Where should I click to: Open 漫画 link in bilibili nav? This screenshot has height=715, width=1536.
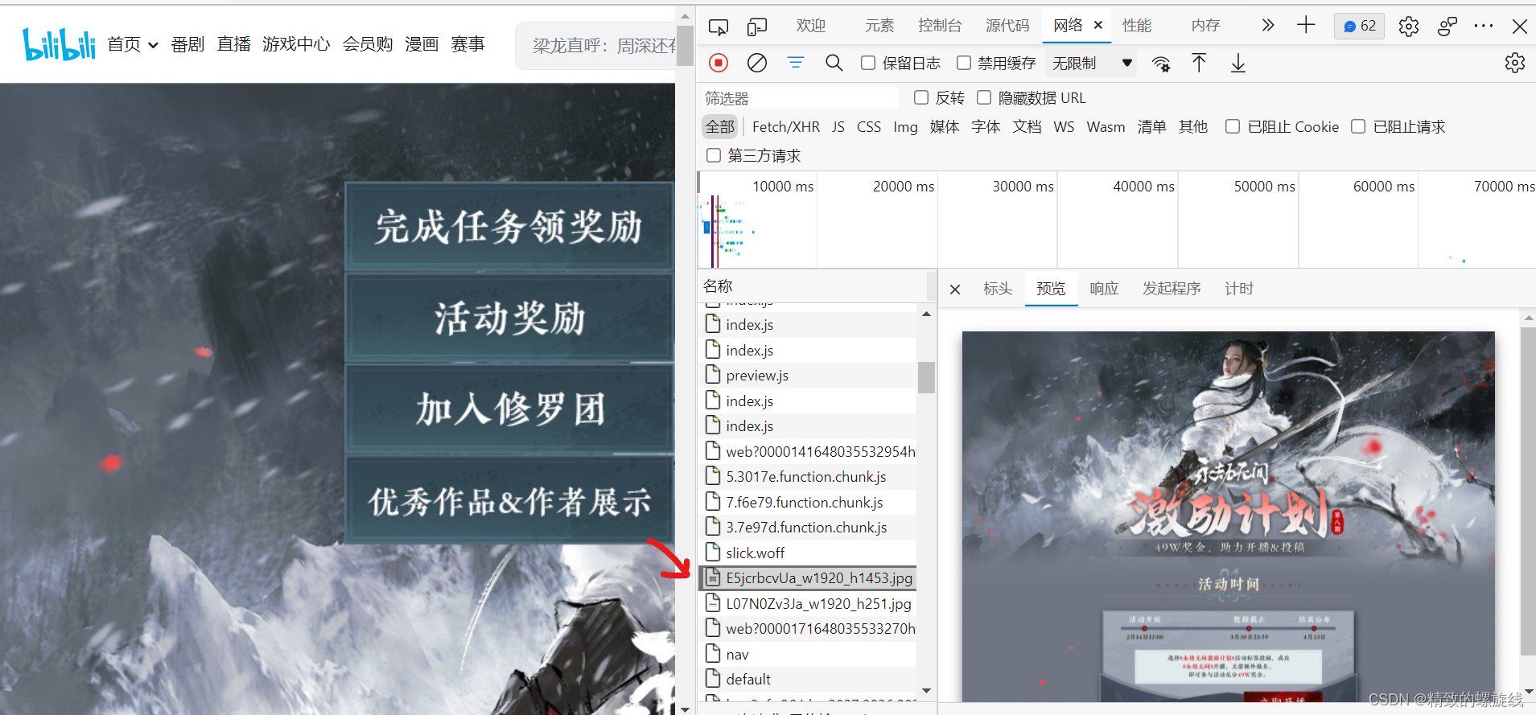point(422,44)
